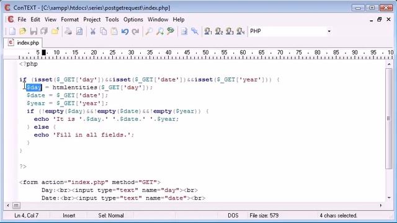Redo using the grey arrow icon
The height and width of the screenshot is (223, 397).
click(x=136, y=32)
